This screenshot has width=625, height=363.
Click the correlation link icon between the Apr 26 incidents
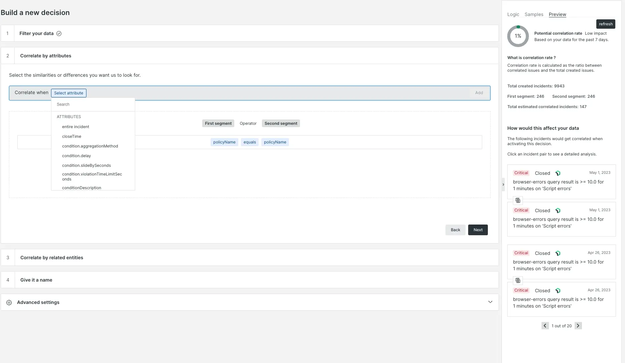pyautogui.click(x=518, y=280)
